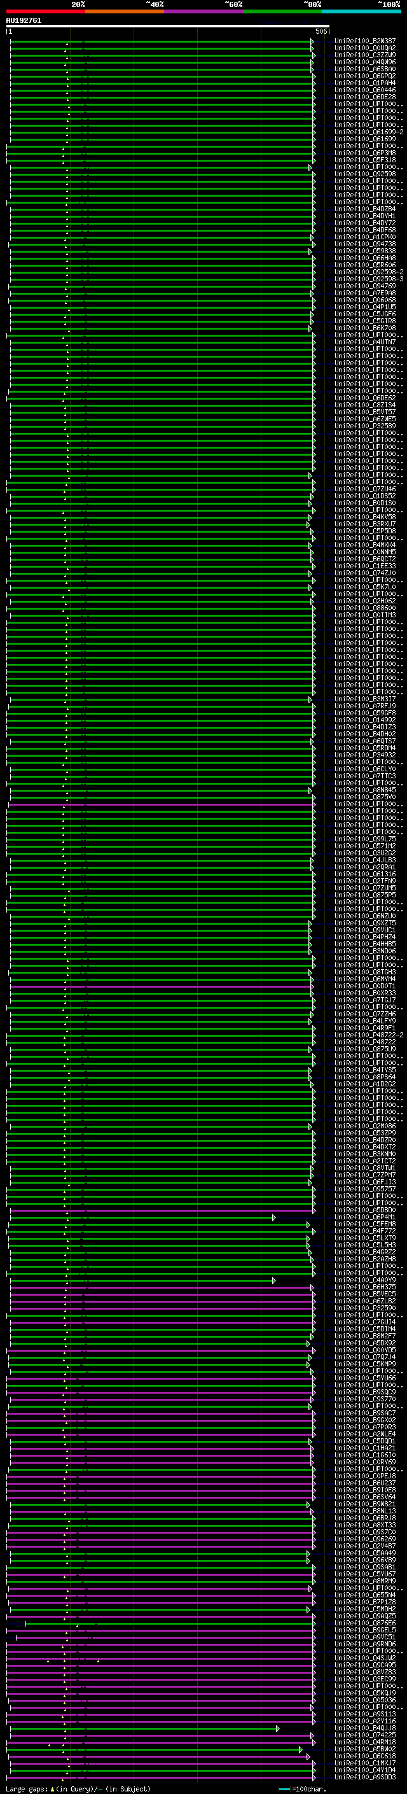The height and width of the screenshot is (1794, 407).
Task: Select the UniRef100_Q7Q7J4 label
Action: 365,1357
